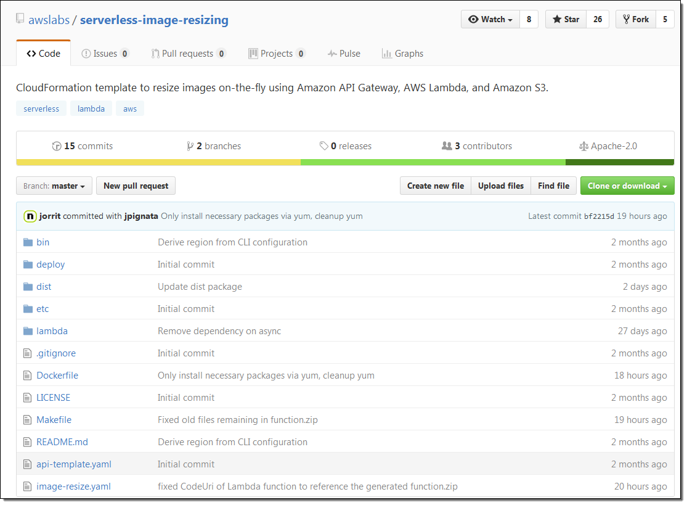Click the bin folder icon
The width and height of the screenshot is (687, 505).
pos(28,242)
